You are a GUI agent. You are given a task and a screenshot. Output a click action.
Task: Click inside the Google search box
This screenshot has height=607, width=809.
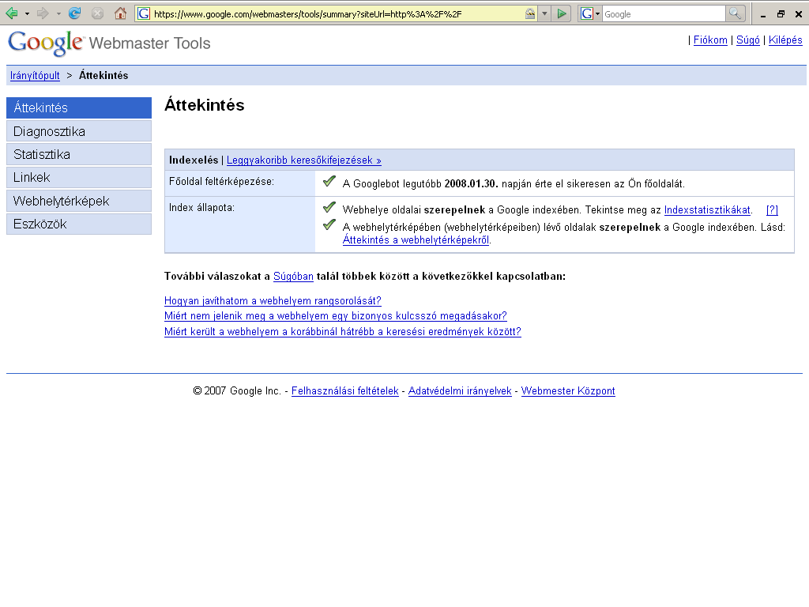664,14
